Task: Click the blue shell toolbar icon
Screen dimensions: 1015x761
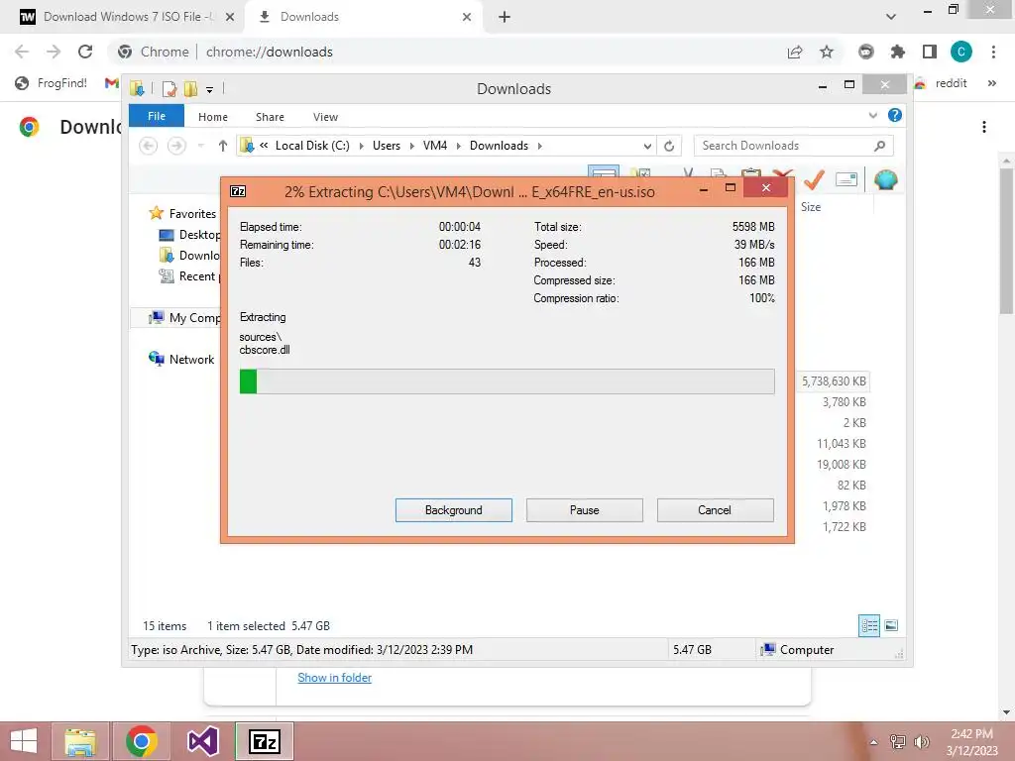Action: pos(885,179)
